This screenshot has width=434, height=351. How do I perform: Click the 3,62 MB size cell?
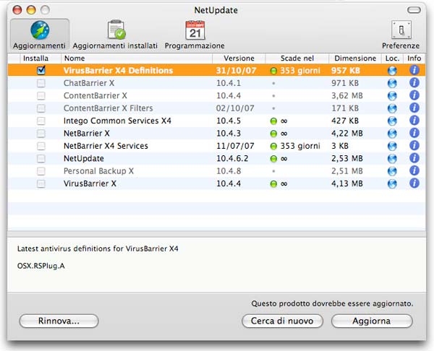[347, 95]
